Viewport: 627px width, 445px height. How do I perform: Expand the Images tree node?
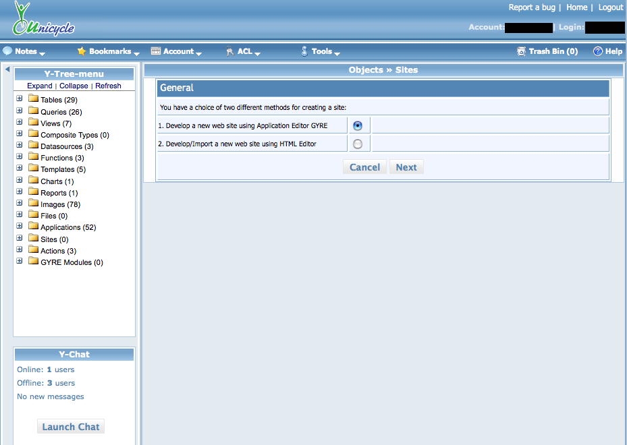click(20, 204)
